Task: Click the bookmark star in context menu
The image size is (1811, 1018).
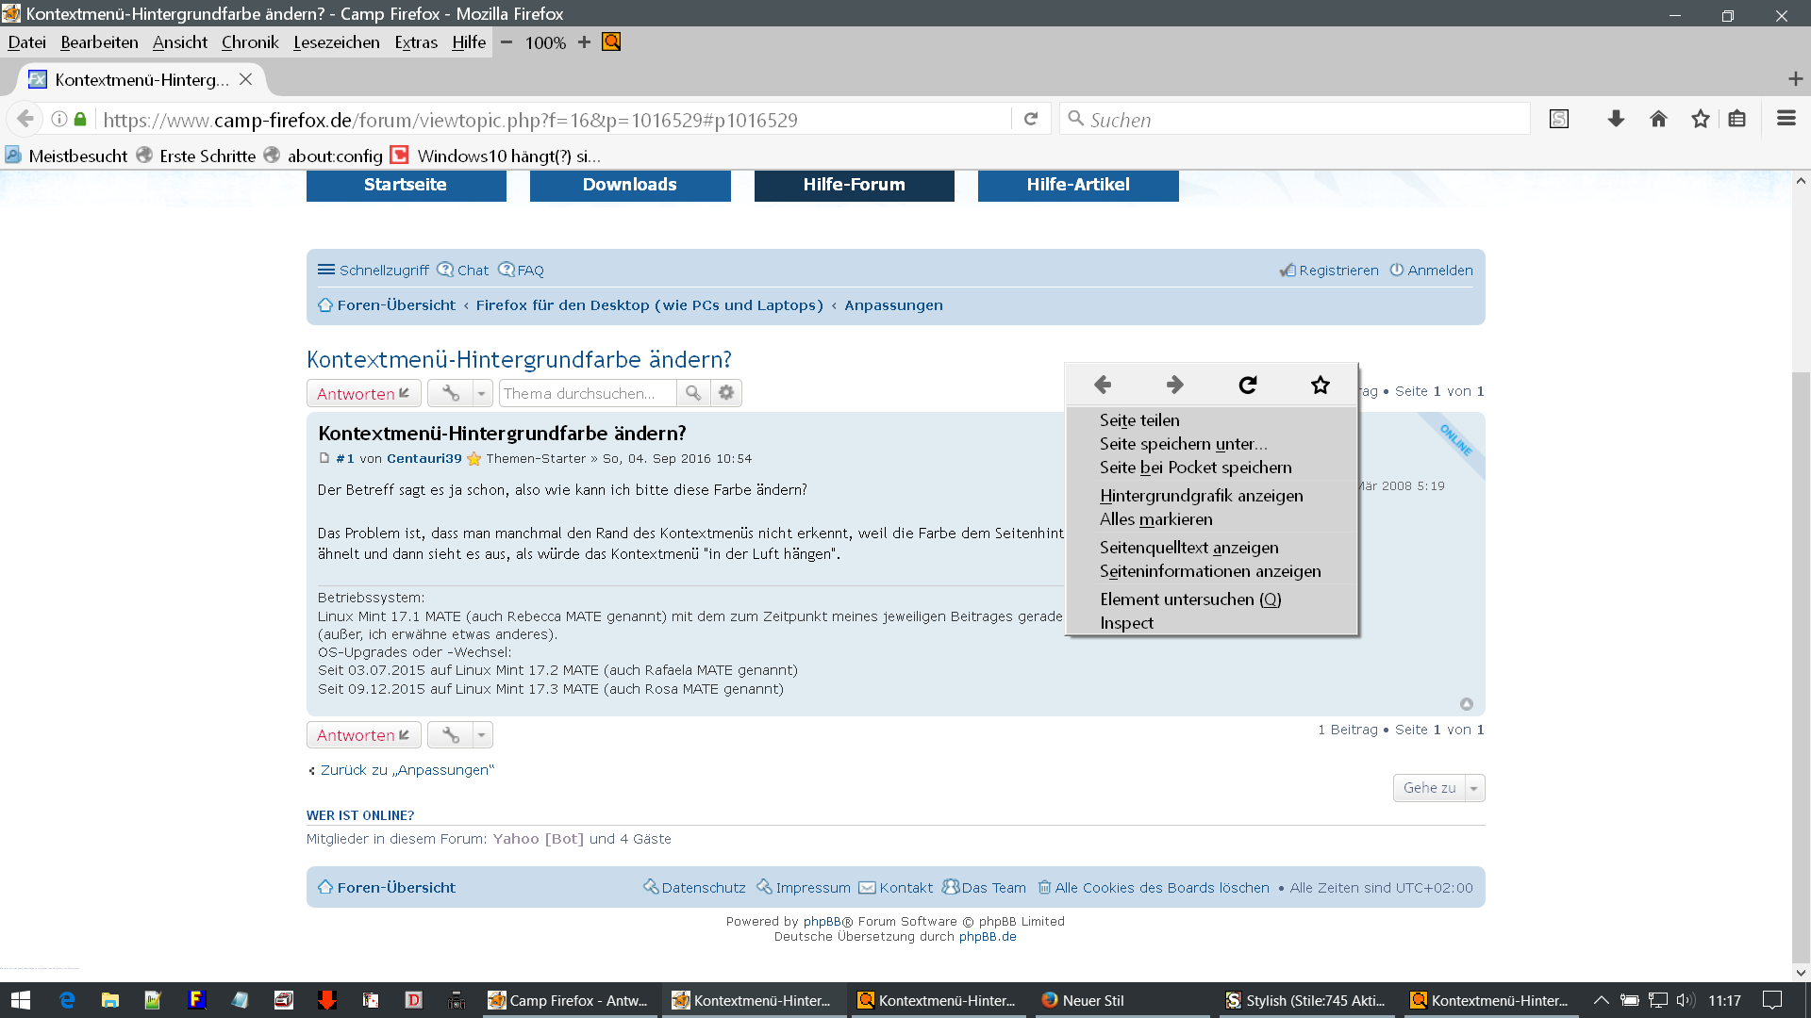Action: pyautogui.click(x=1320, y=385)
